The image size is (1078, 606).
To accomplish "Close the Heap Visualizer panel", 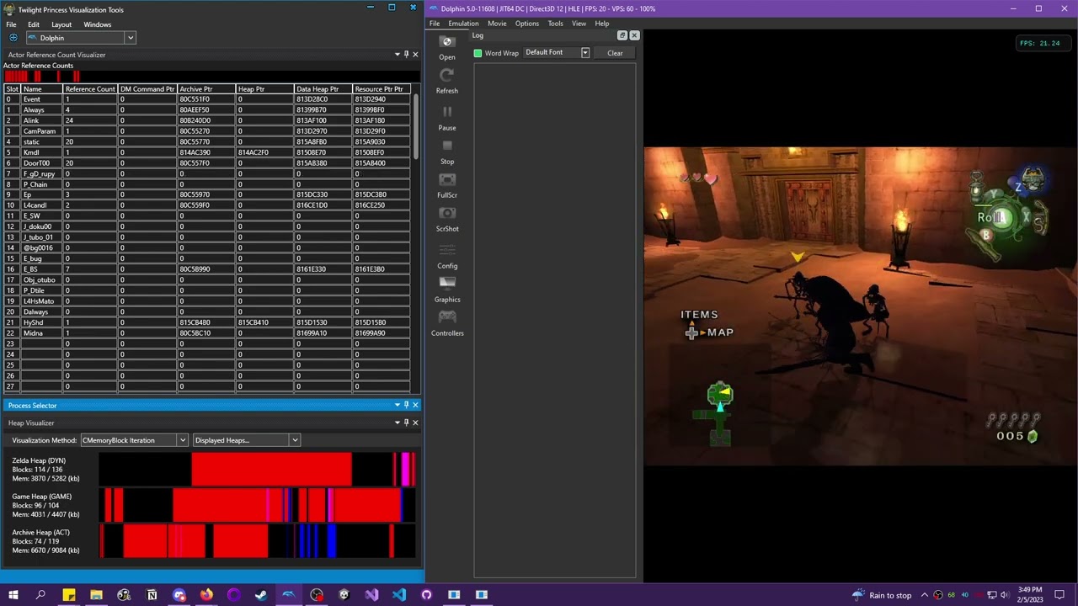I will pos(414,423).
